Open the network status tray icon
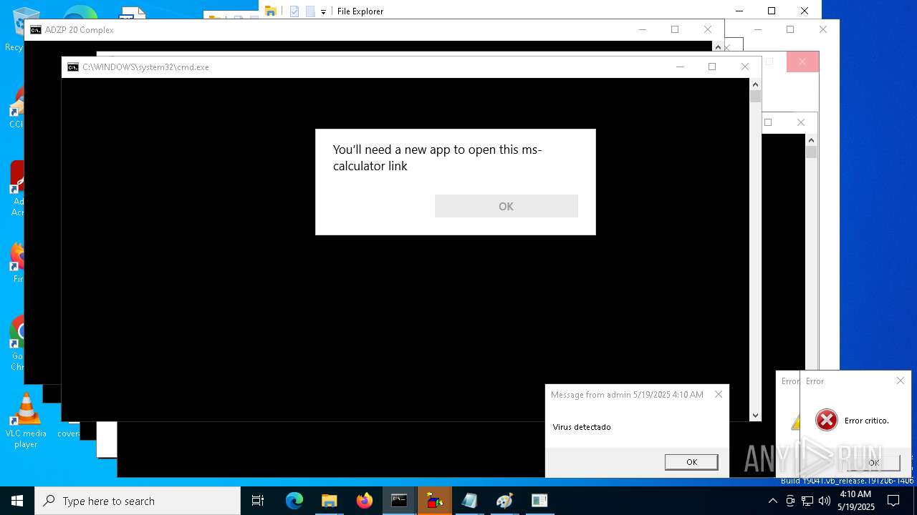The width and height of the screenshot is (917, 515). (x=807, y=501)
